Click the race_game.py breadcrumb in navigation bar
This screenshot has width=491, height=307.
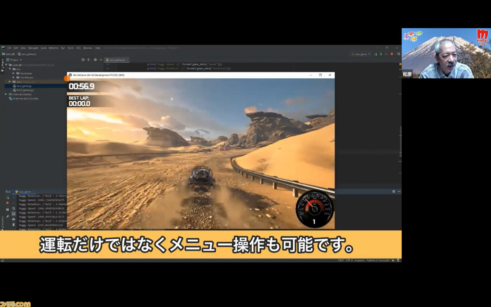(28, 54)
